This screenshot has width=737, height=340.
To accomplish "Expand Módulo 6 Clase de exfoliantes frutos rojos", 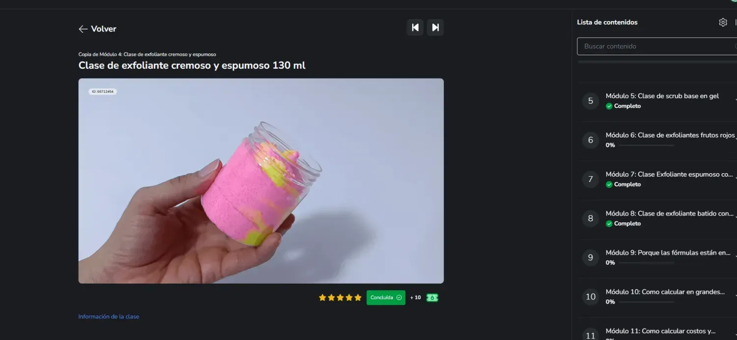I will [658, 140].
